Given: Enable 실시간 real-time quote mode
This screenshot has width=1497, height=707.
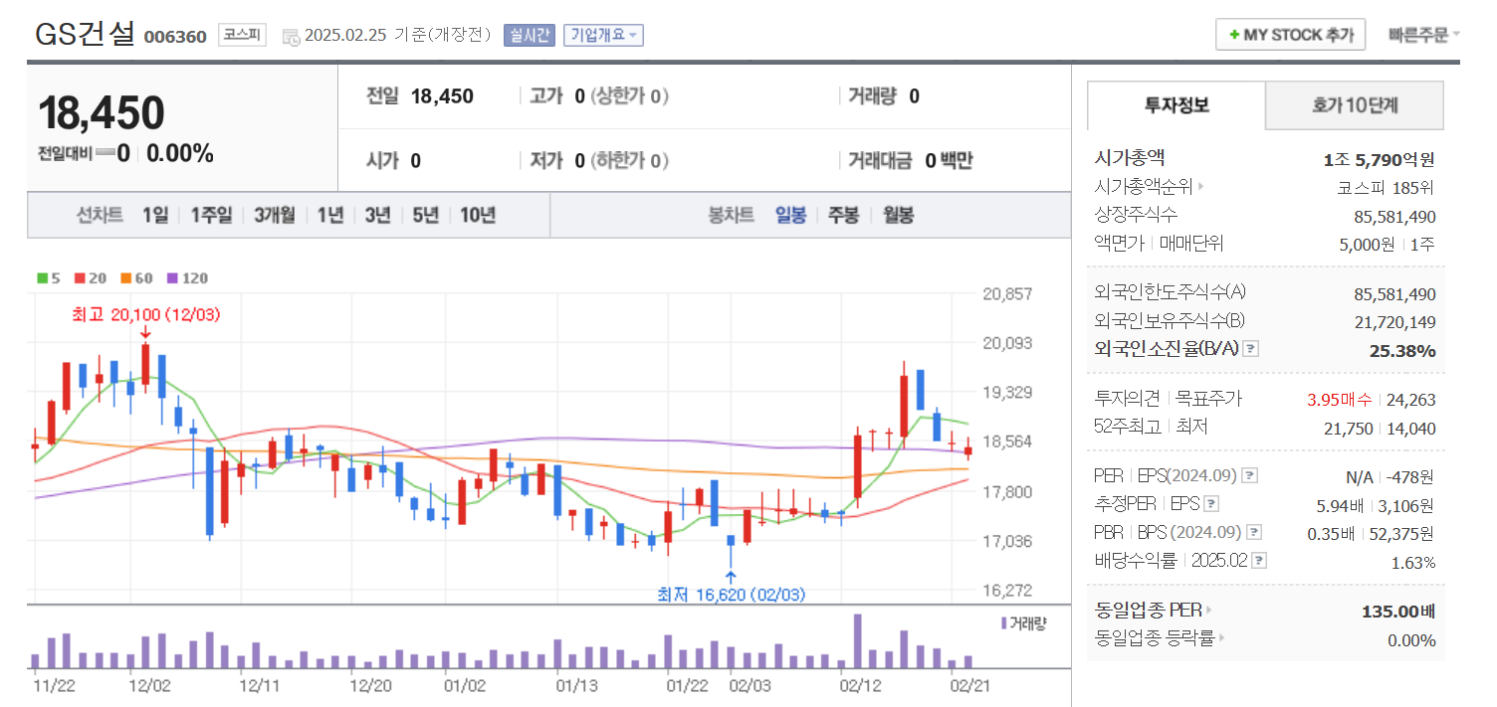Looking at the screenshot, I should [530, 35].
